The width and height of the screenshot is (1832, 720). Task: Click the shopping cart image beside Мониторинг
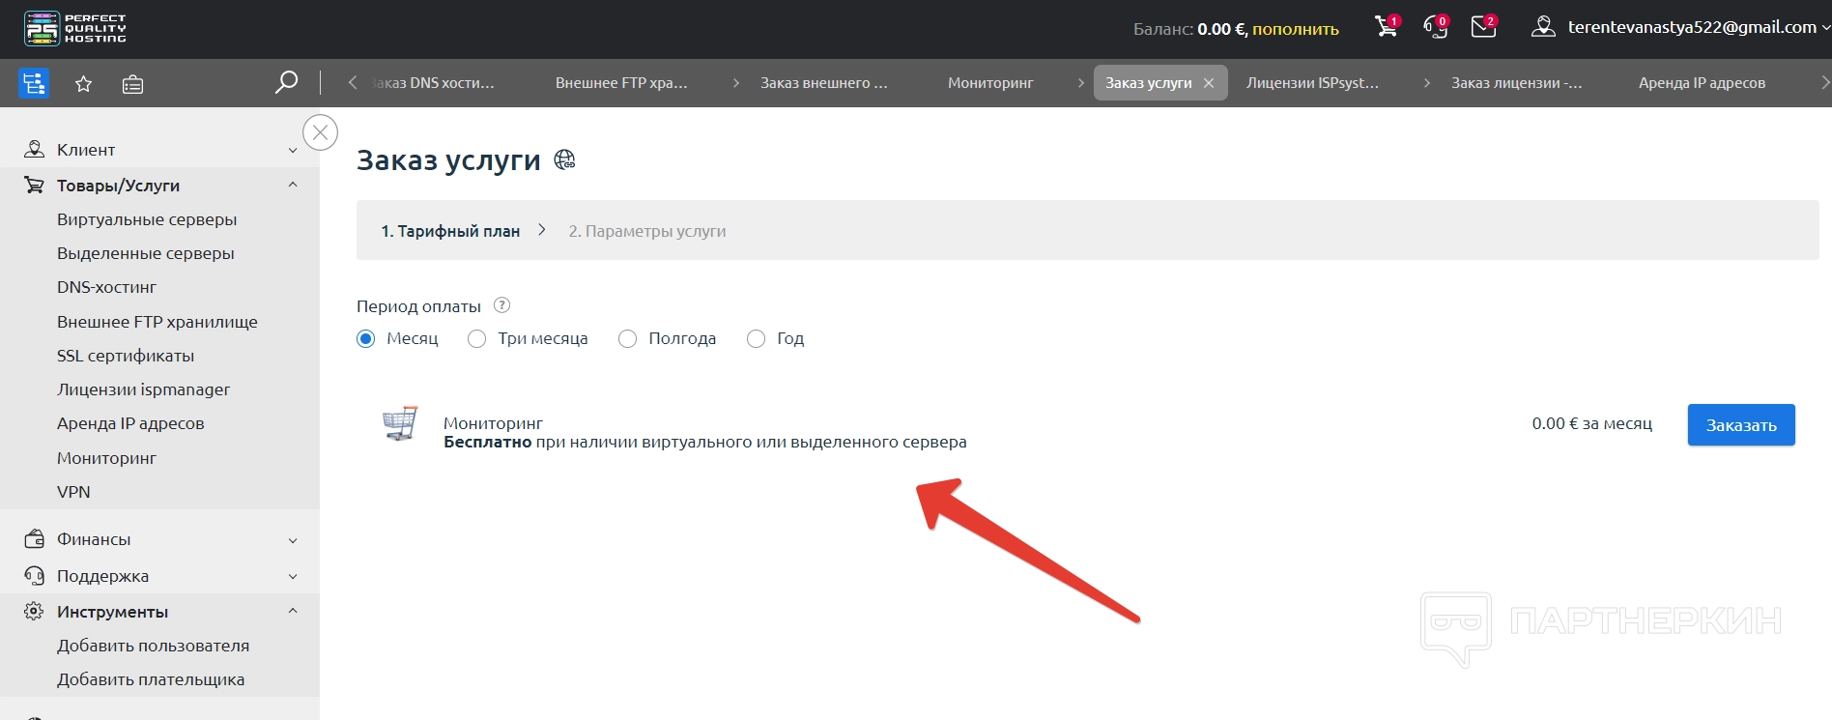pyautogui.click(x=400, y=423)
